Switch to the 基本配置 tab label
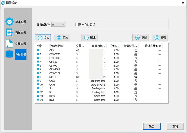 pyautogui.click(x=21, y=22)
